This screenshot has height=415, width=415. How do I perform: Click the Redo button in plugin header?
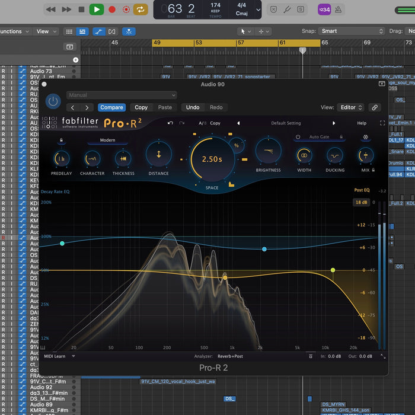(216, 107)
